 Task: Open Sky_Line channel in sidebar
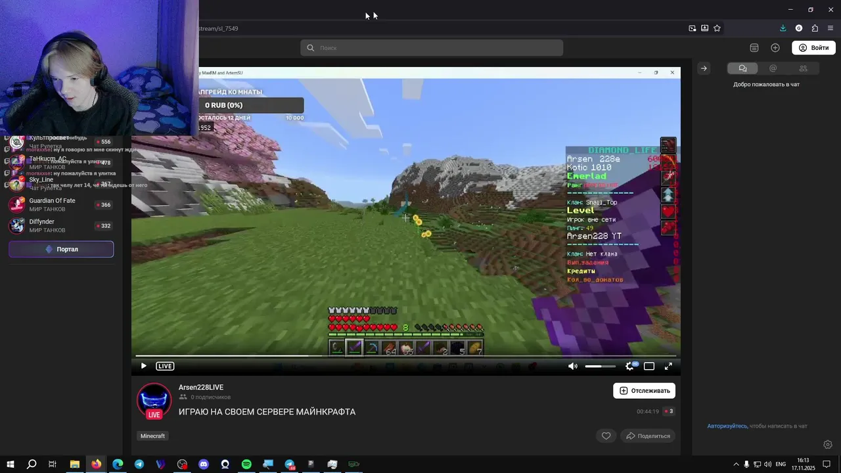coord(61,183)
